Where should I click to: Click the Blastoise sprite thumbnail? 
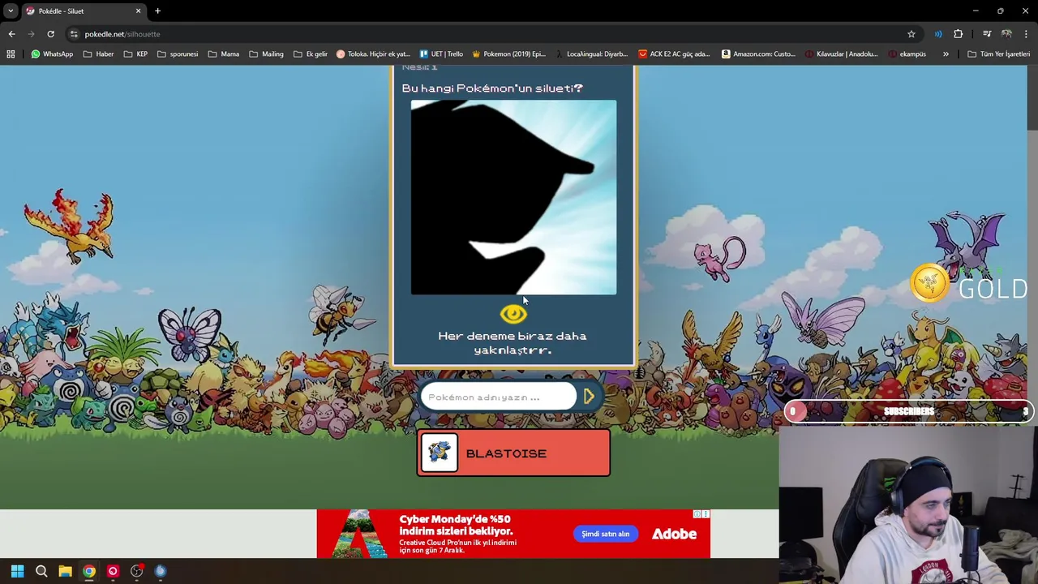439,453
